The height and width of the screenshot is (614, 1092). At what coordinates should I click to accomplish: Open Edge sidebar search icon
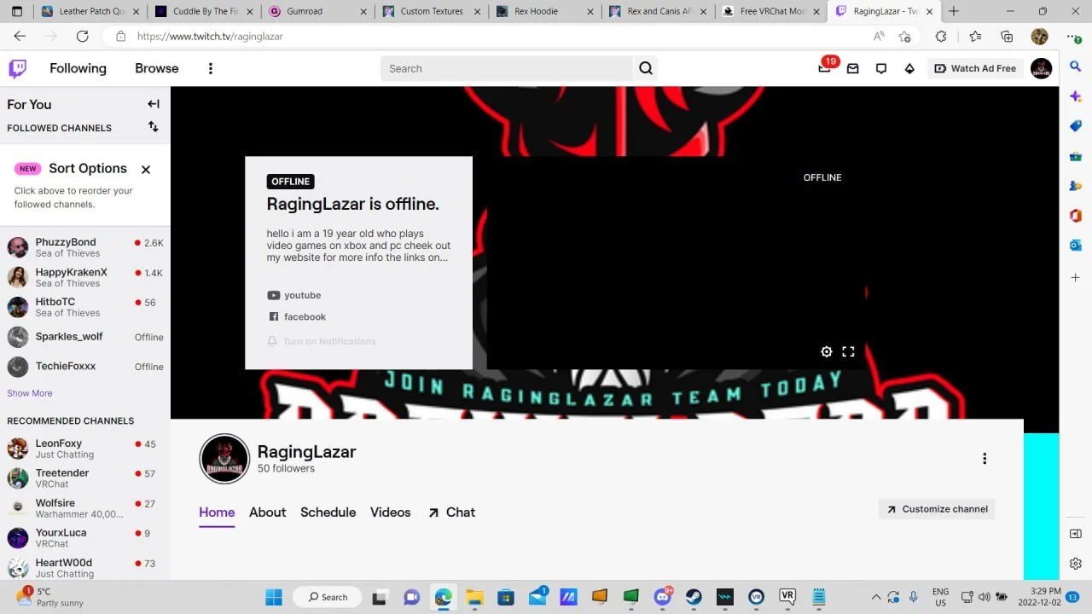pyautogui.click(x=1076, y=66)
